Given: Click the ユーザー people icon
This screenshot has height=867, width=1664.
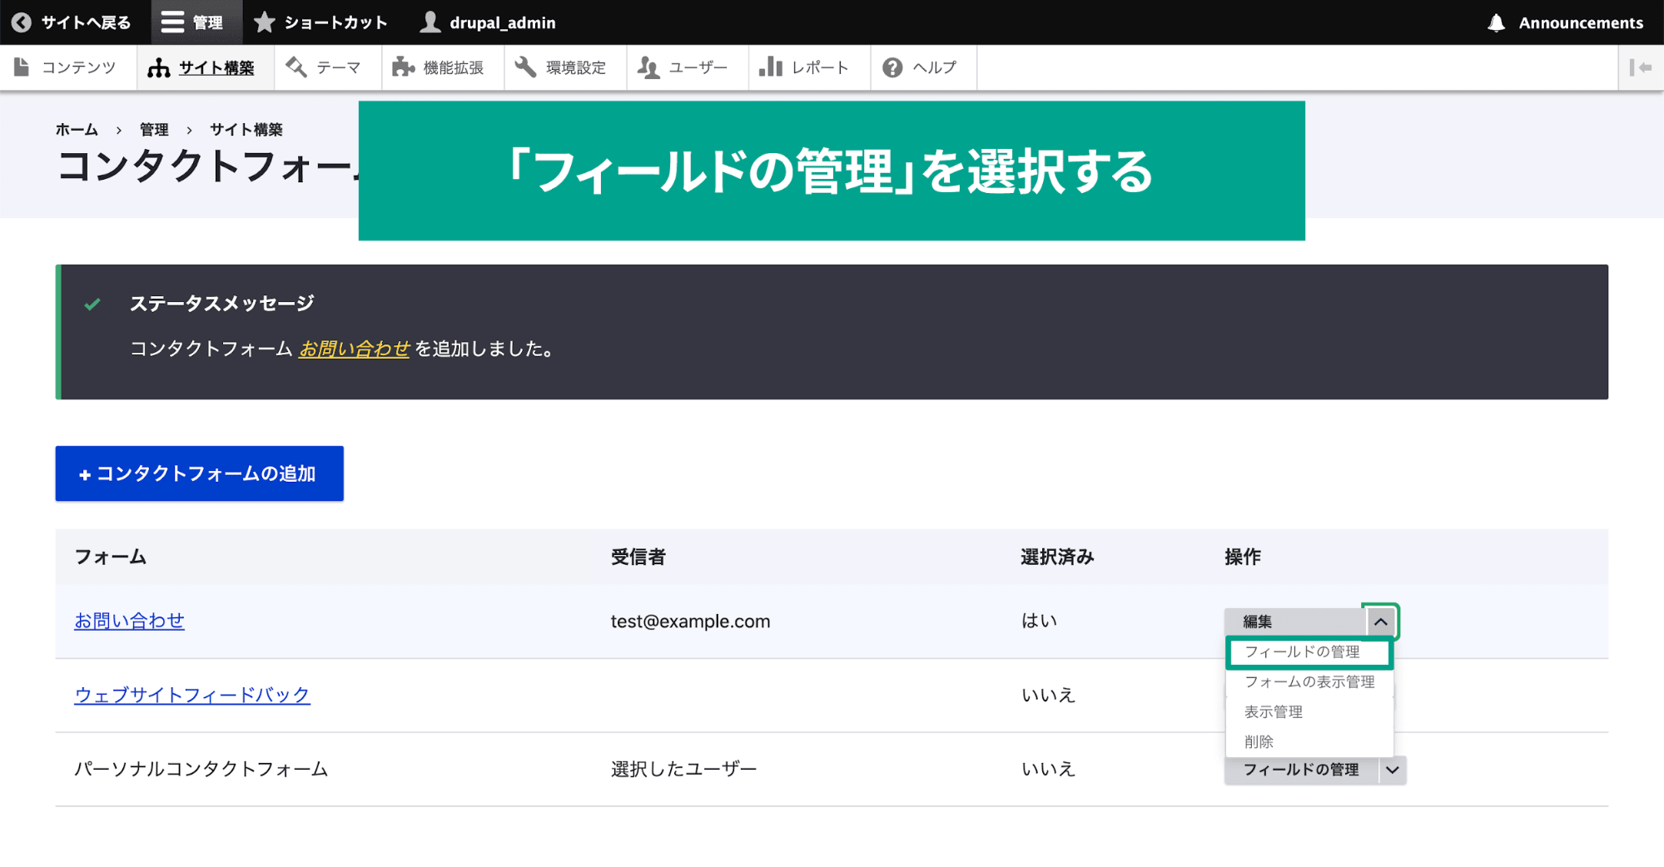Looking at the screenshot, I should [x=648, y=67].
